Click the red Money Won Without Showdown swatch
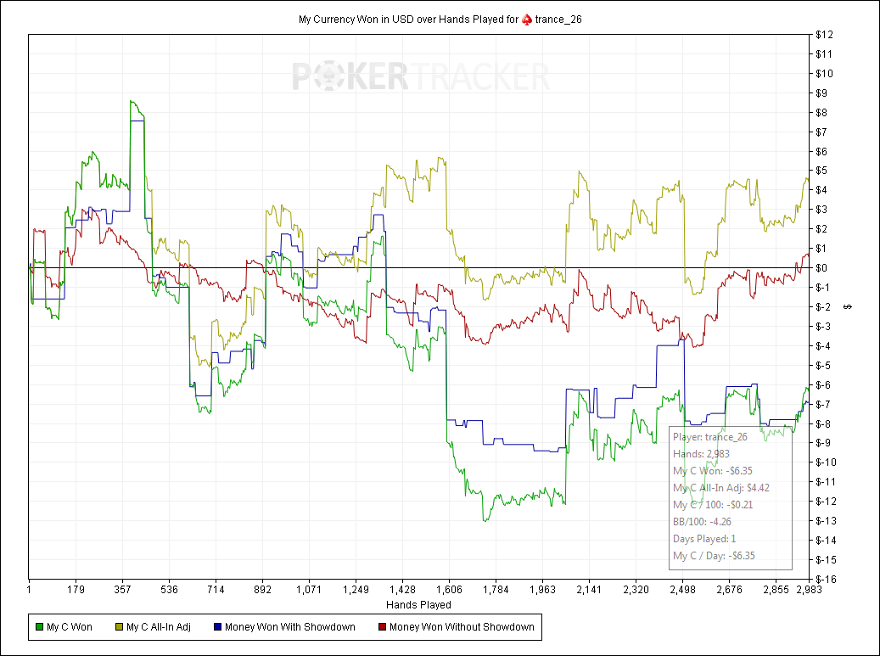 pos(382,627)
